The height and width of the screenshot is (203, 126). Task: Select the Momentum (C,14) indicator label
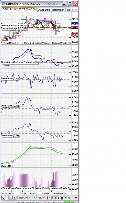click(x=10, y=135)
